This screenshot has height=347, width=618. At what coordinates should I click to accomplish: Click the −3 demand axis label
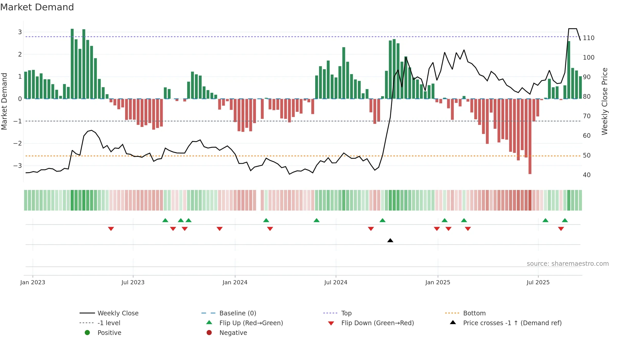tap(18, 166)
